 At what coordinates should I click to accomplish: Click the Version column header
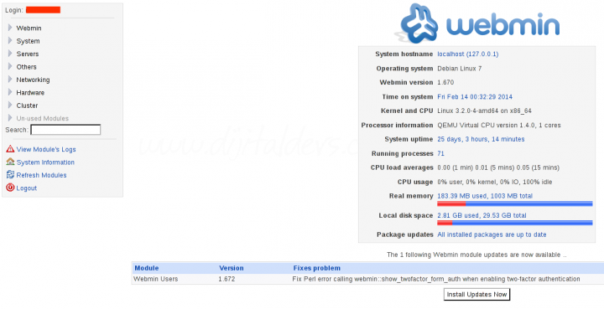pyautogui.click(x=232, y=268)
